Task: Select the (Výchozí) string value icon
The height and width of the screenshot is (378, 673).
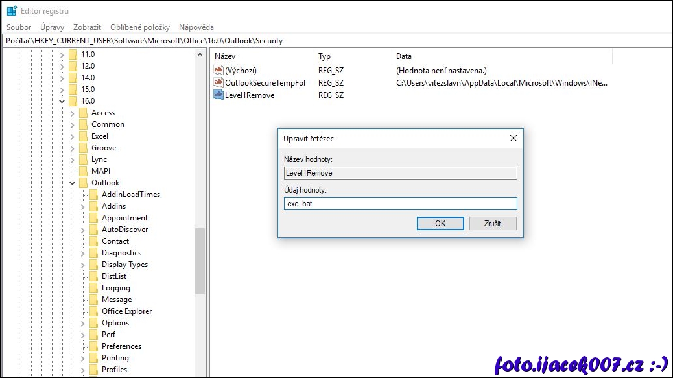Action: point(218,70)
